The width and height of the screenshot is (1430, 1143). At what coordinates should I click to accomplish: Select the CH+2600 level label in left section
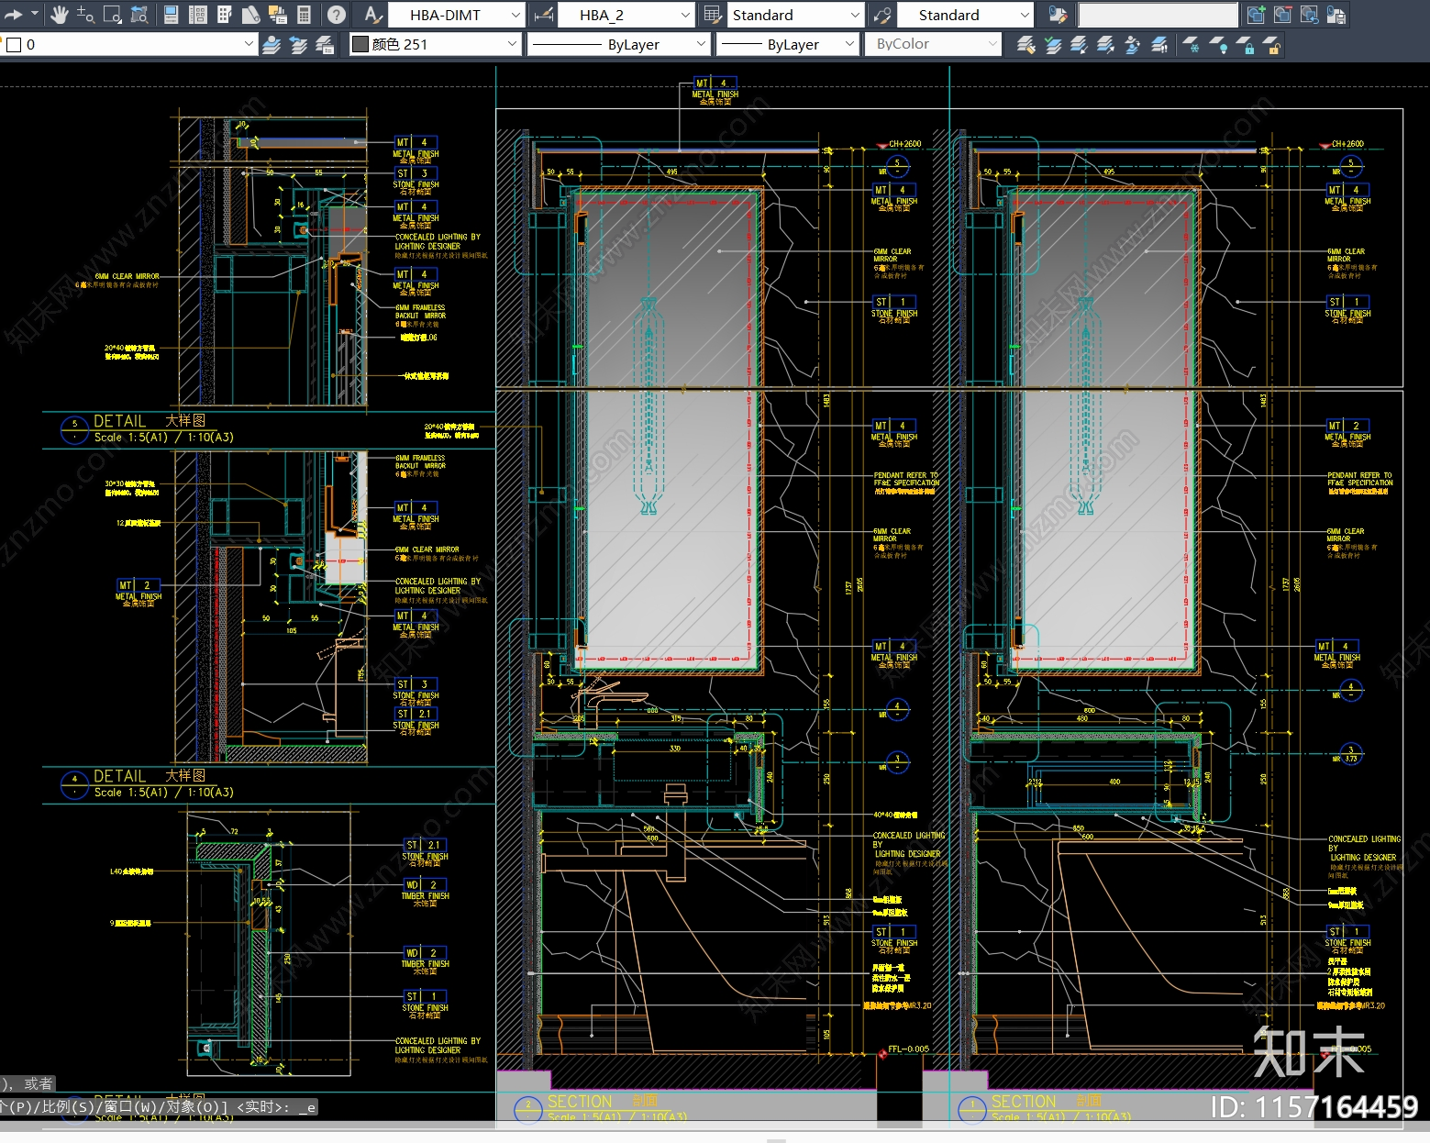pyautogui.click(x=904, y=144)
